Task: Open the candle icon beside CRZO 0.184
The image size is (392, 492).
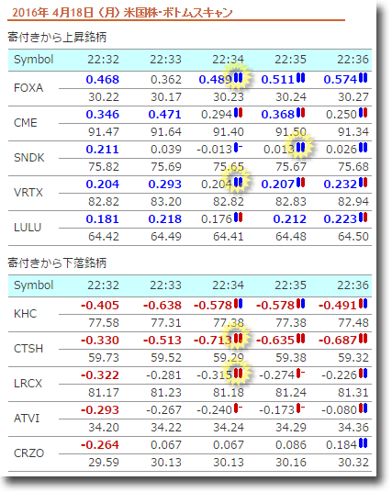Action: [364, 442]
